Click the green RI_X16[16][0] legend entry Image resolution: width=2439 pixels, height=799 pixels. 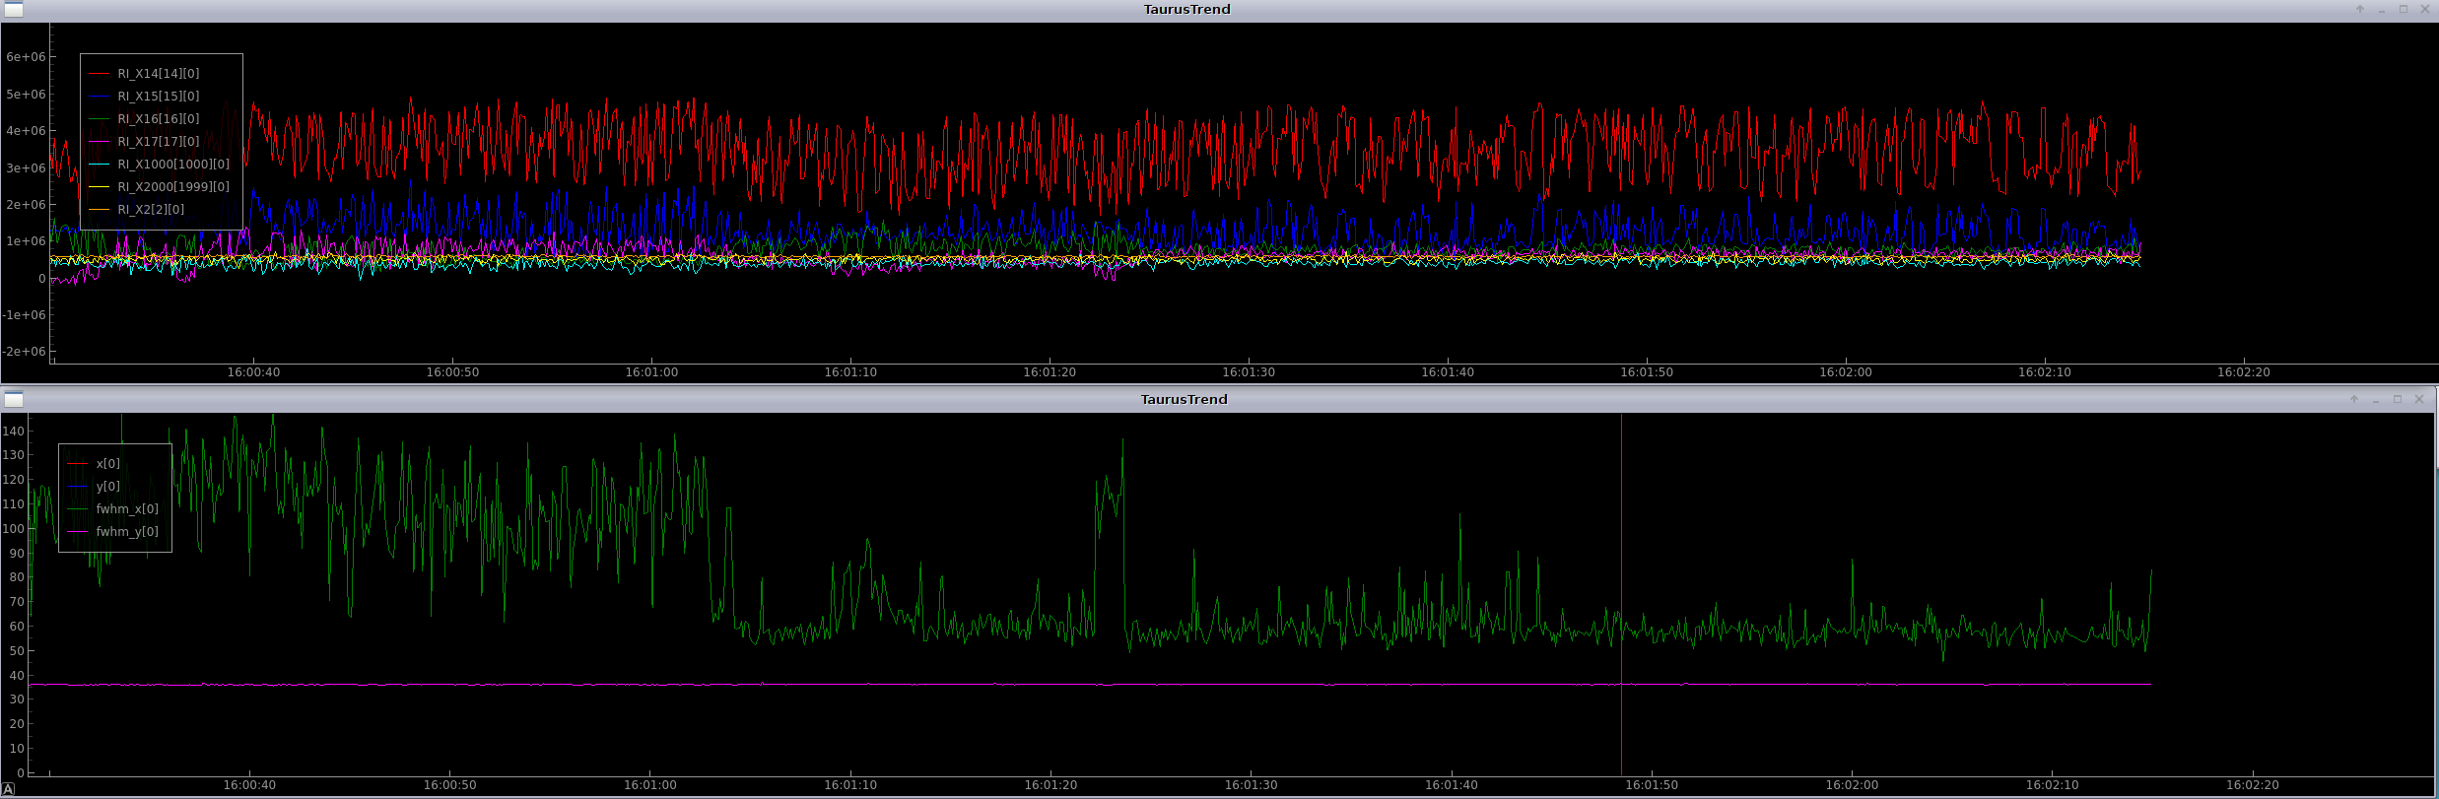coord(158,119)
